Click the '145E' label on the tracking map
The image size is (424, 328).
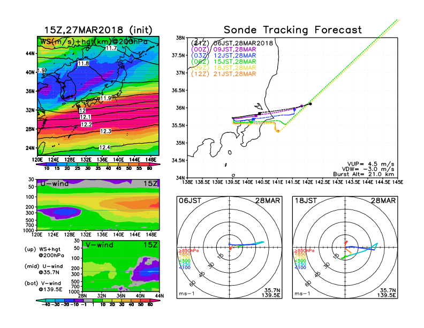(397, 182)
